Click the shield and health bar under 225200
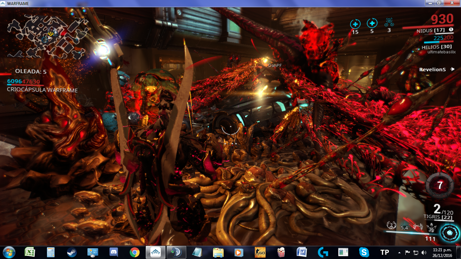The image size is (461, 259). tap(439, 42)
